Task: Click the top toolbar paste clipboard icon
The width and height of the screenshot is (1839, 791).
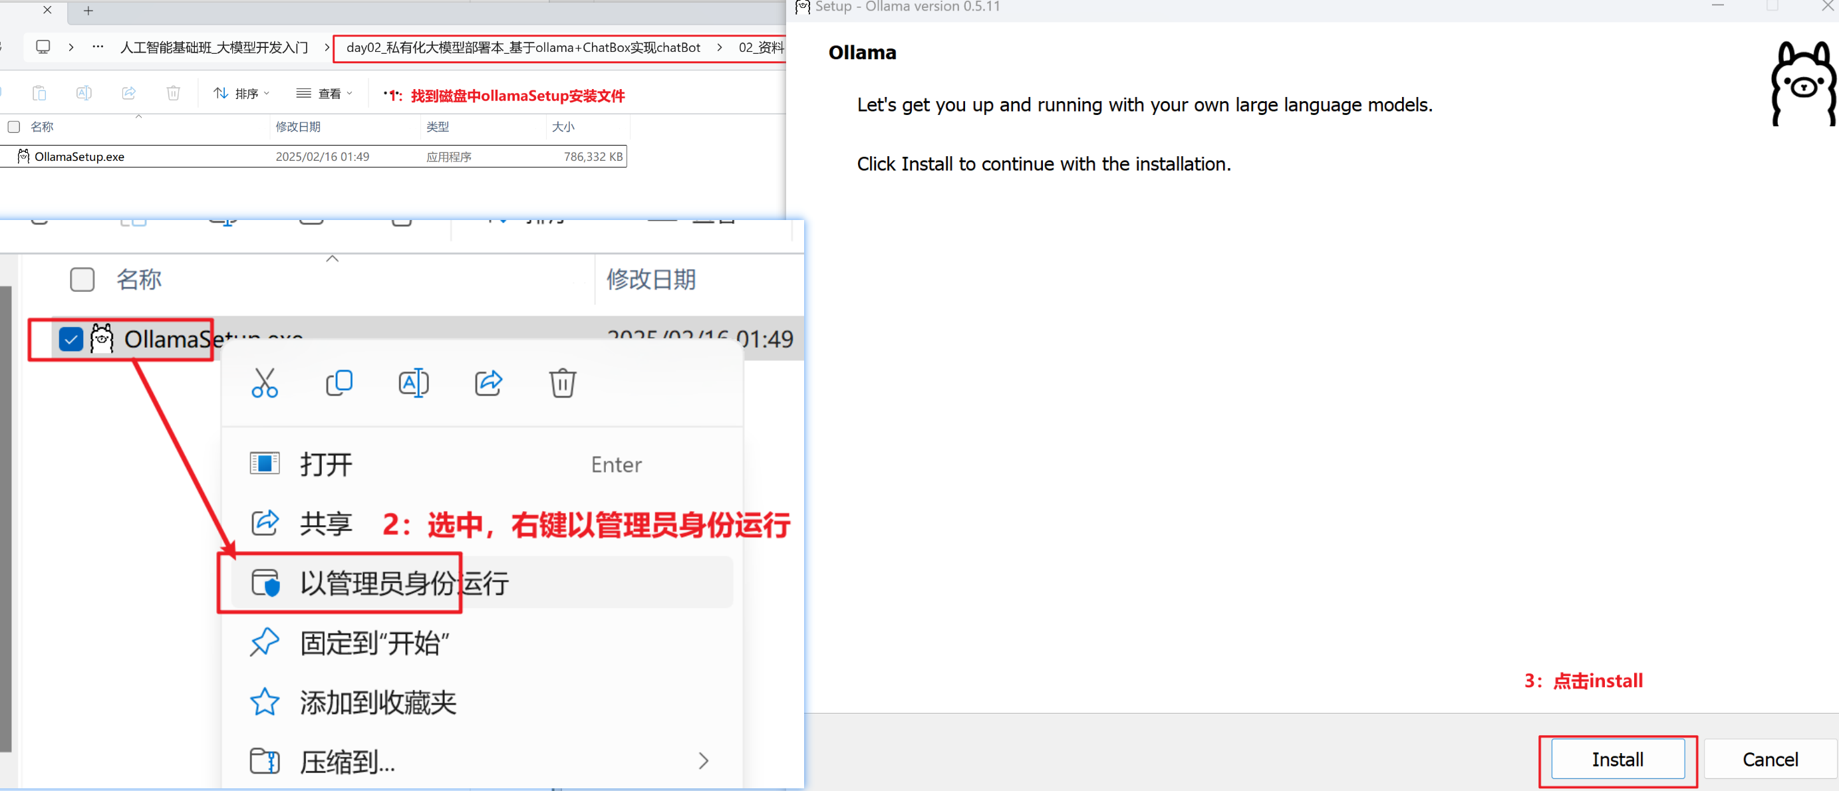Action: [x=39, y=94]
